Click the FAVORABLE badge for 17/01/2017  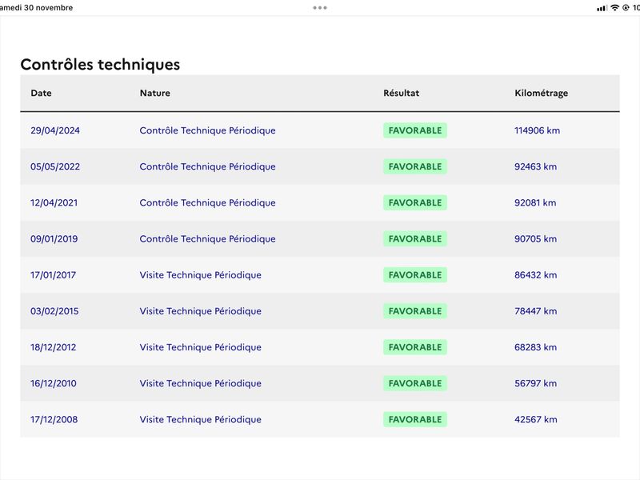[x=414, y=275]
